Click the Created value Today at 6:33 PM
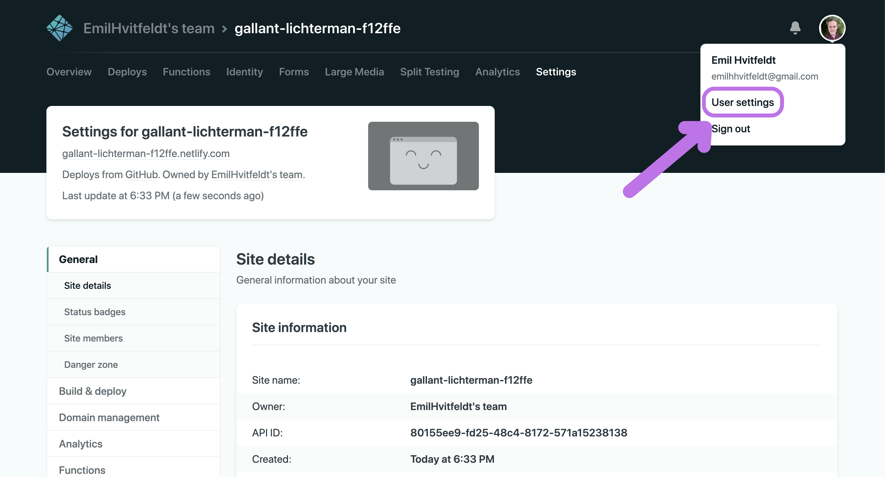The width and height of the screenshot is (885, 477). coord(452,459)
